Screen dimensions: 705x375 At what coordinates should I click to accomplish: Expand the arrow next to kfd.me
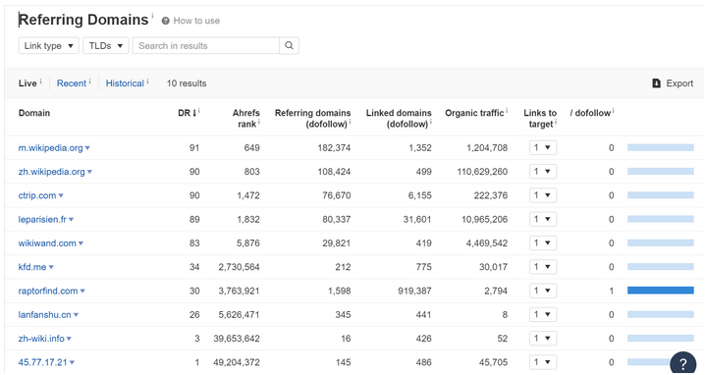coord(51,267)
